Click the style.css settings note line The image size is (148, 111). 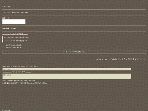(x=25, y=83)
